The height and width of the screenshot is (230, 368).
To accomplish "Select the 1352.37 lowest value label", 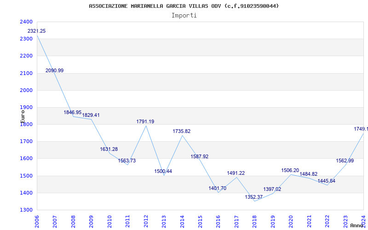I will click(254, 197).
